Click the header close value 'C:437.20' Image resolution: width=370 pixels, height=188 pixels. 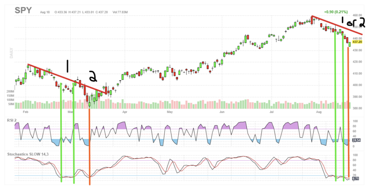point(102,12)
